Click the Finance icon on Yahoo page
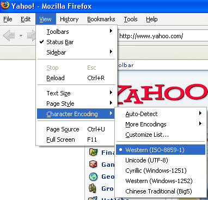 [x=94, y=152]
